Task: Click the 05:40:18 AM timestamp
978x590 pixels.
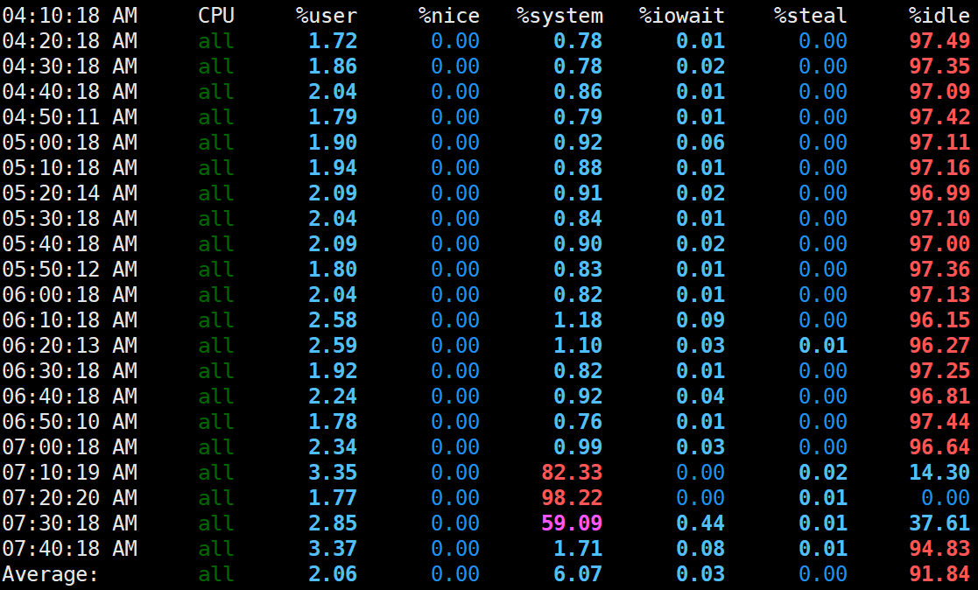Action: point(70,244)
